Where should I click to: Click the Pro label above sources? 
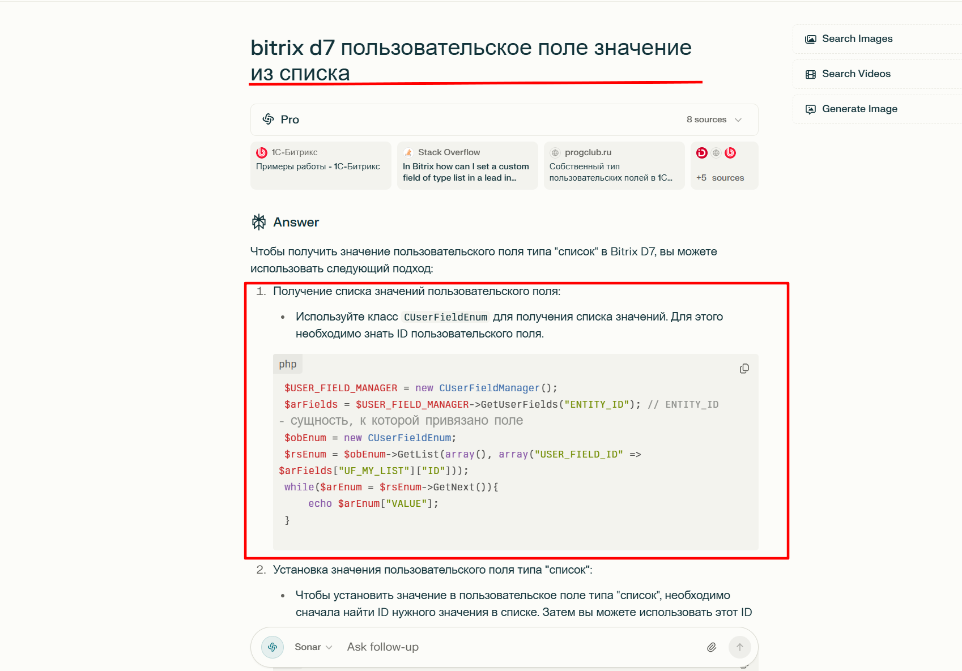pos(290,119)
